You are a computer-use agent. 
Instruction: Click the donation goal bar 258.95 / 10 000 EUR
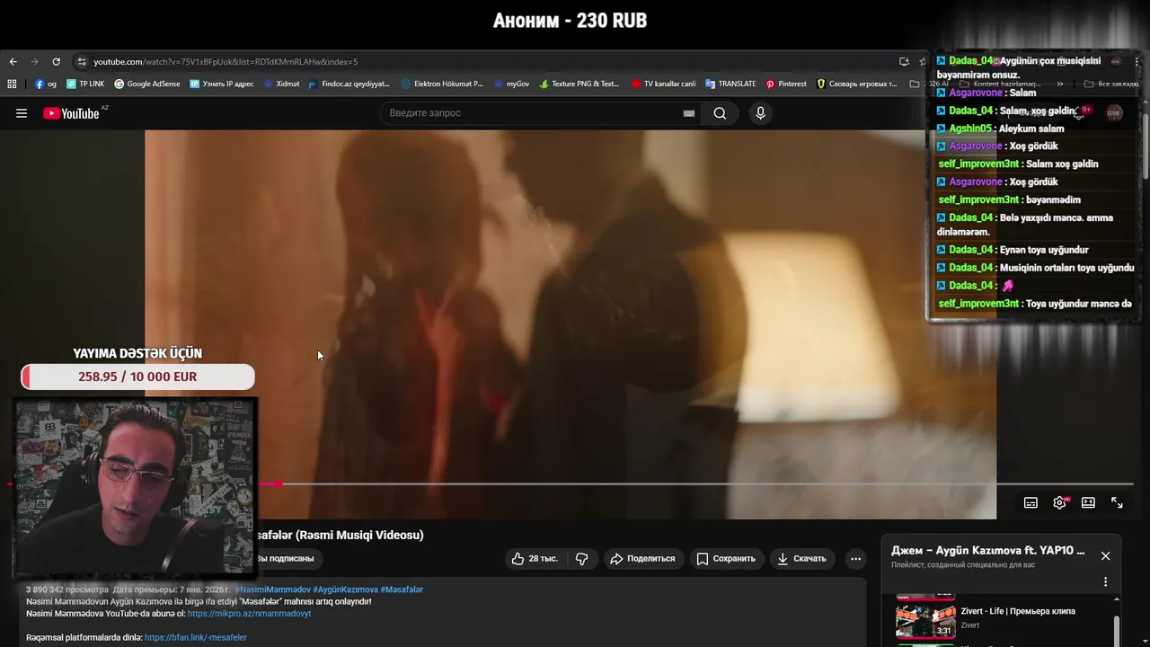click(137, 377)
